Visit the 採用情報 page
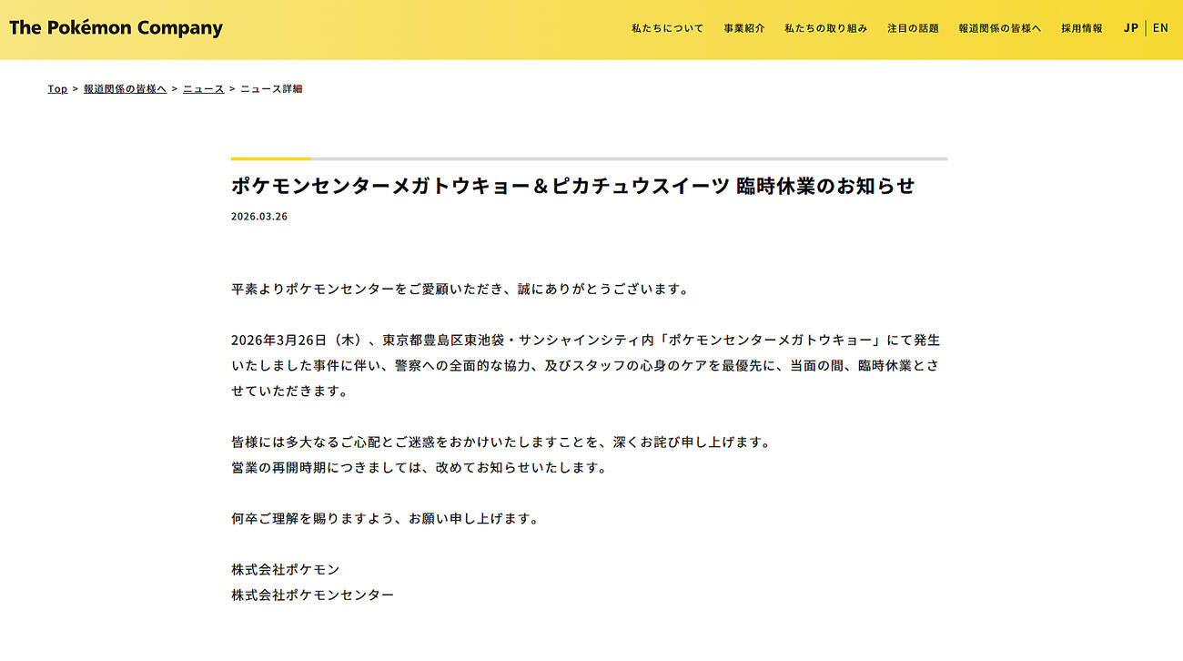 point(1081,28)
